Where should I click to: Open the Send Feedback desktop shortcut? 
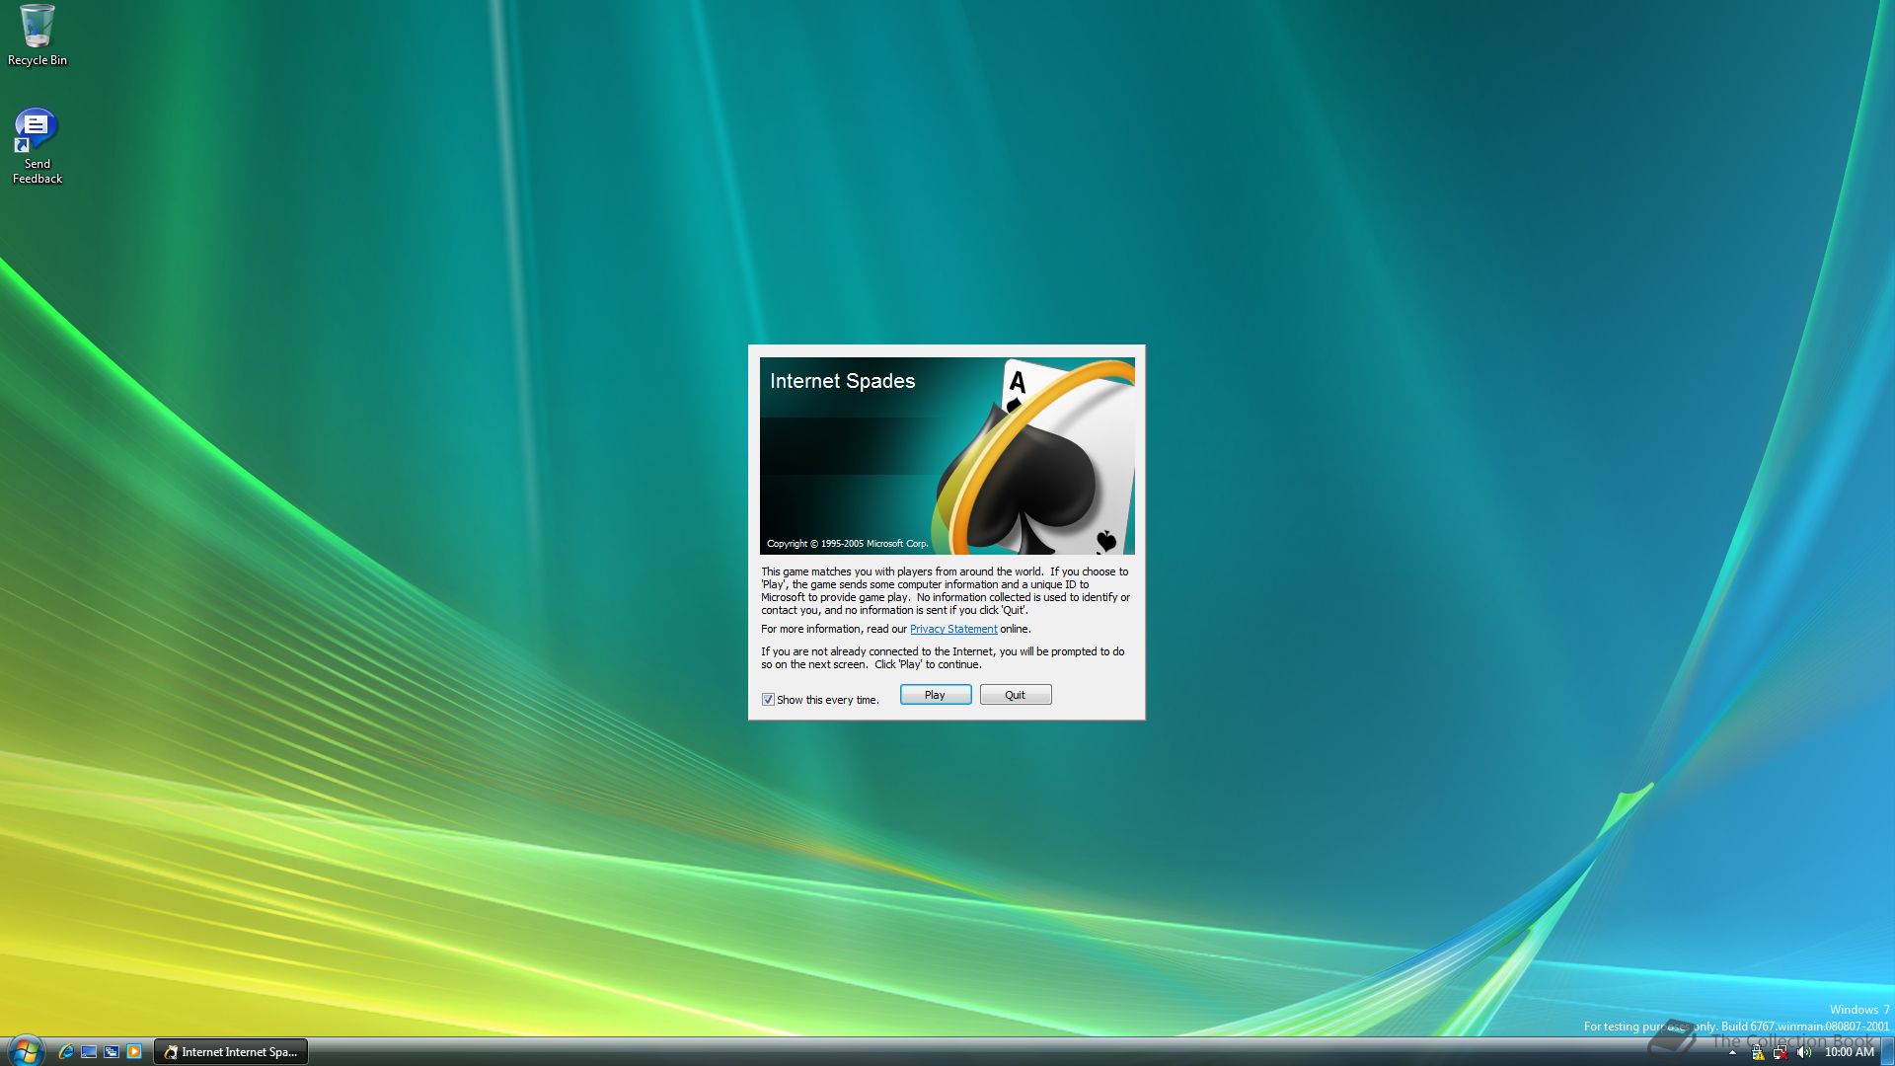point(38,146)
